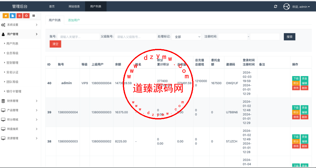Click invite code U7B8N6 cell
Image resolution: width=316 pixels, height=168 pixels.
pos(232,112)
